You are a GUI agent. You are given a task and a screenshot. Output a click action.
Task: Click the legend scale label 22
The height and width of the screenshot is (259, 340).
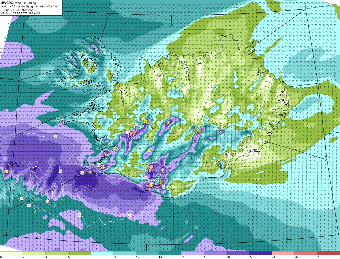(x=251, y=257)
